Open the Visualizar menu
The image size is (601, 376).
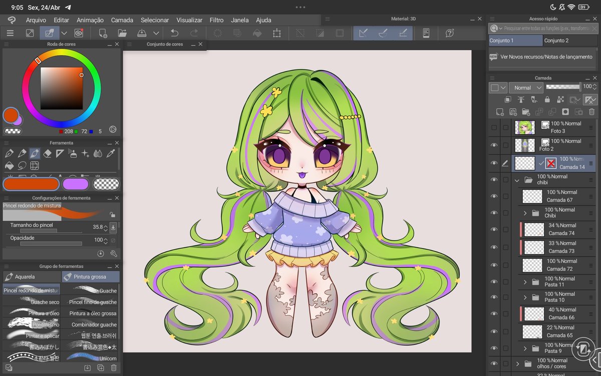189,20
